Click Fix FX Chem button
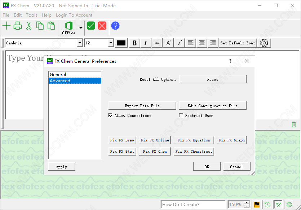The width and height of the screenshot is (301, 210). (x=155, y=152)
